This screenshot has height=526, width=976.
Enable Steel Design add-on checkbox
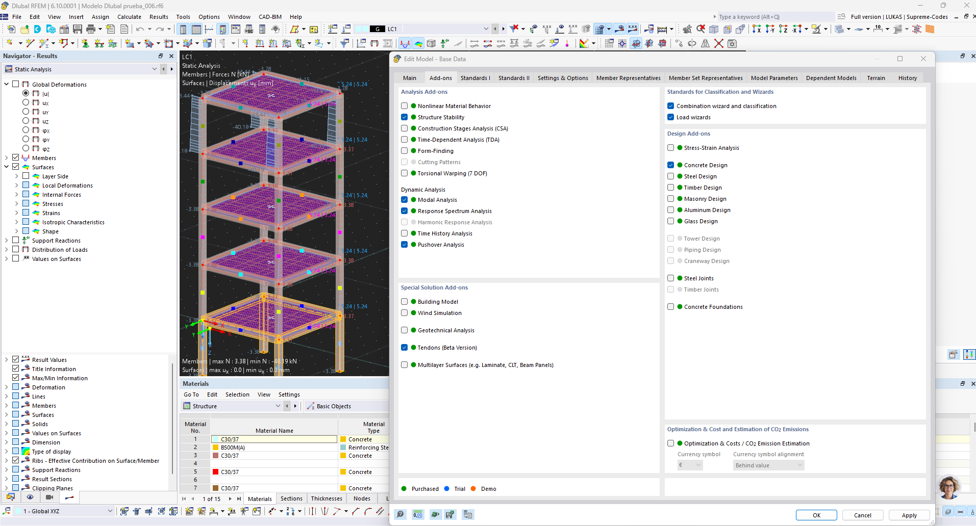pyautogui.click(x=671, y=176)
